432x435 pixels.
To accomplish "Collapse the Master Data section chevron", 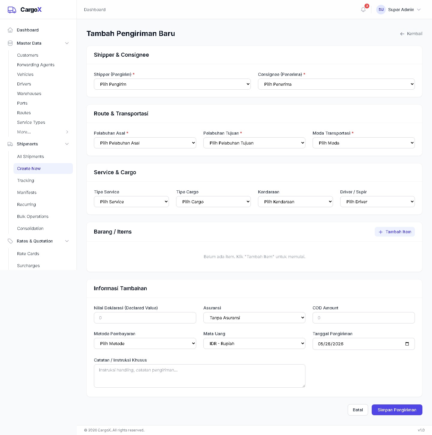I will point(67,43).
